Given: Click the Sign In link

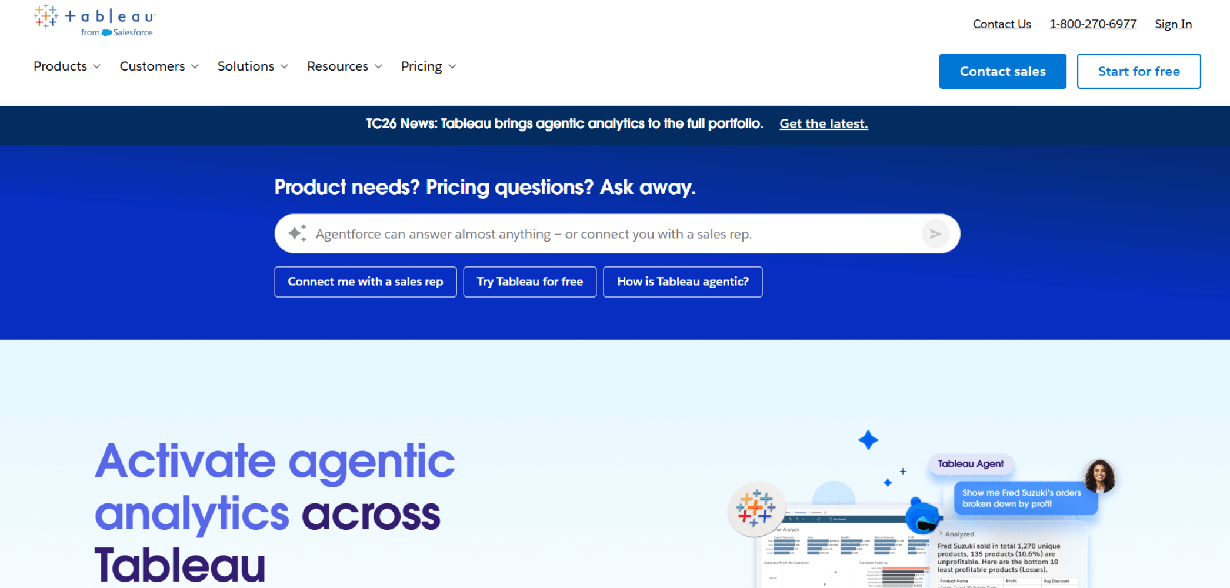Looking at the screenshot, I should [x=1173, y=24].
